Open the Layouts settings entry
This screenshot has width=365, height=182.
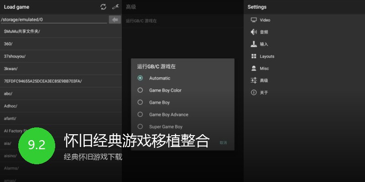[304, 56]
